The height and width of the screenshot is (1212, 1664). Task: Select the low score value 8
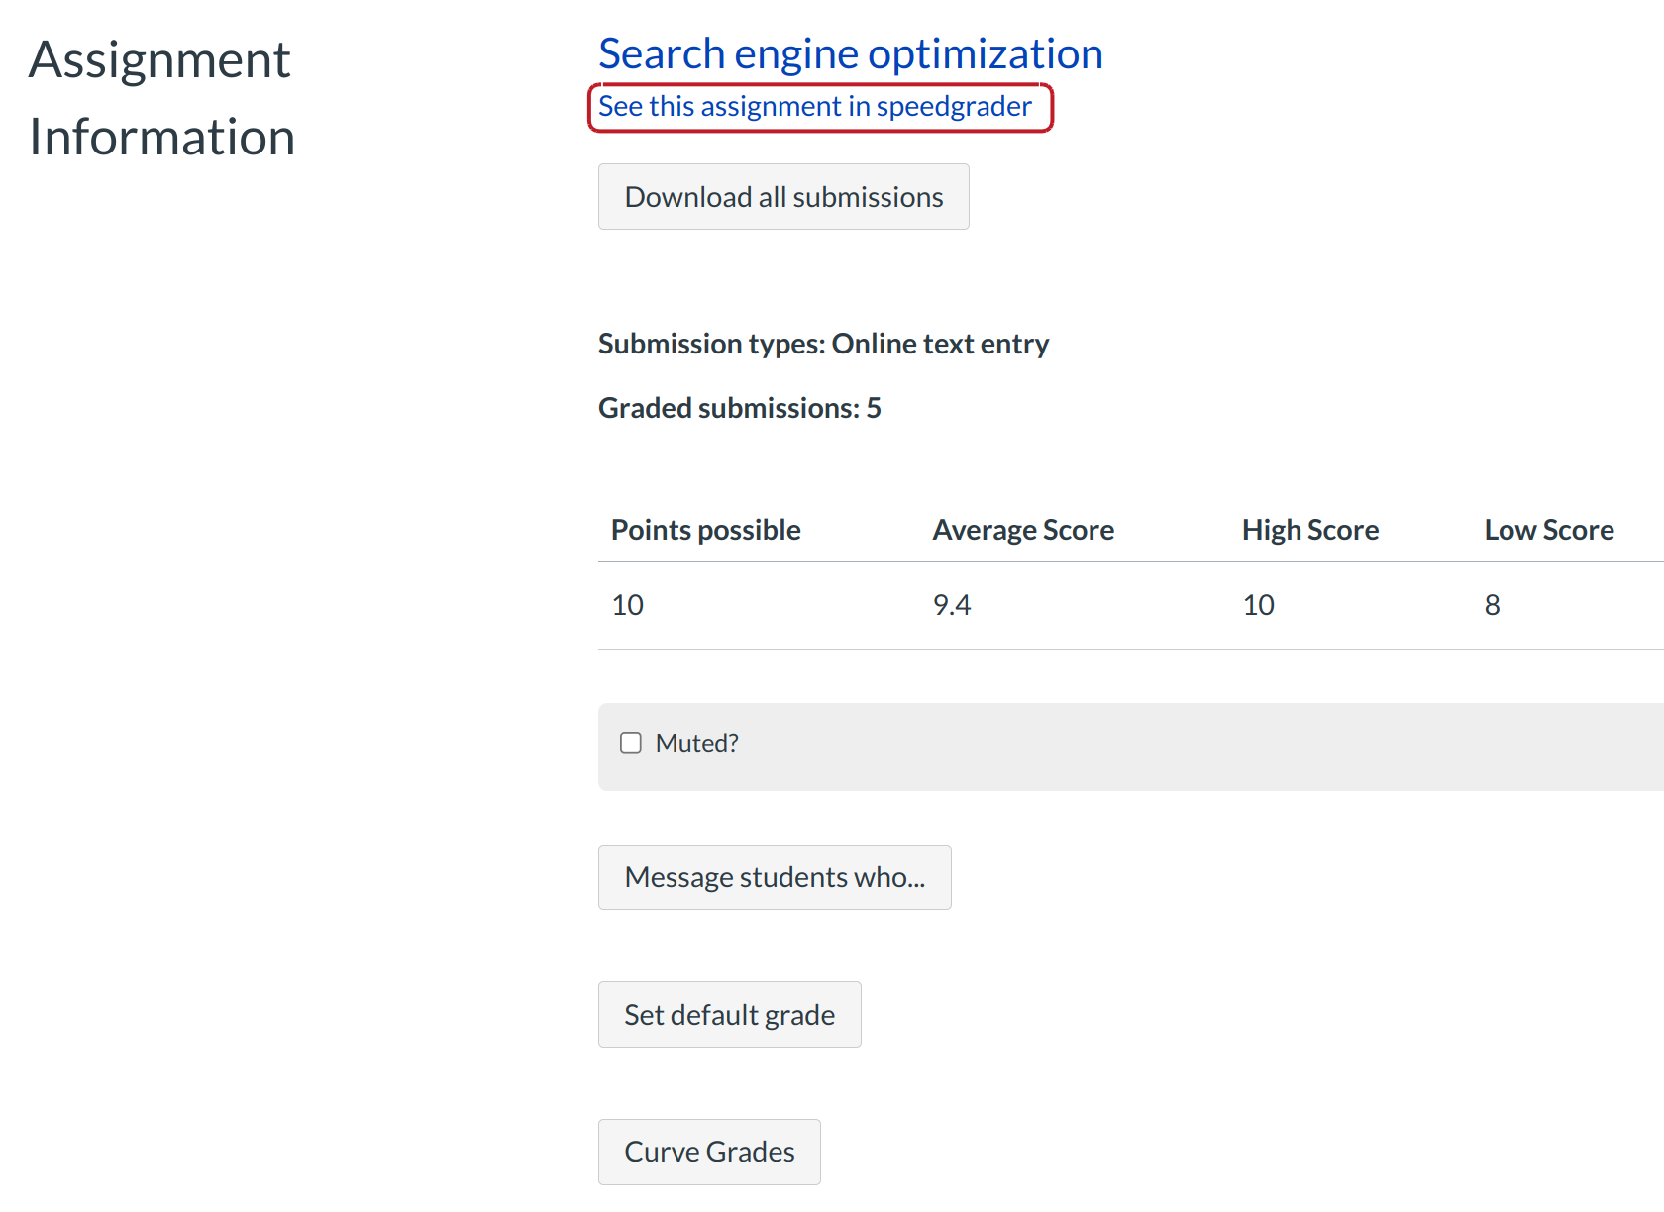click(1493, 604)
